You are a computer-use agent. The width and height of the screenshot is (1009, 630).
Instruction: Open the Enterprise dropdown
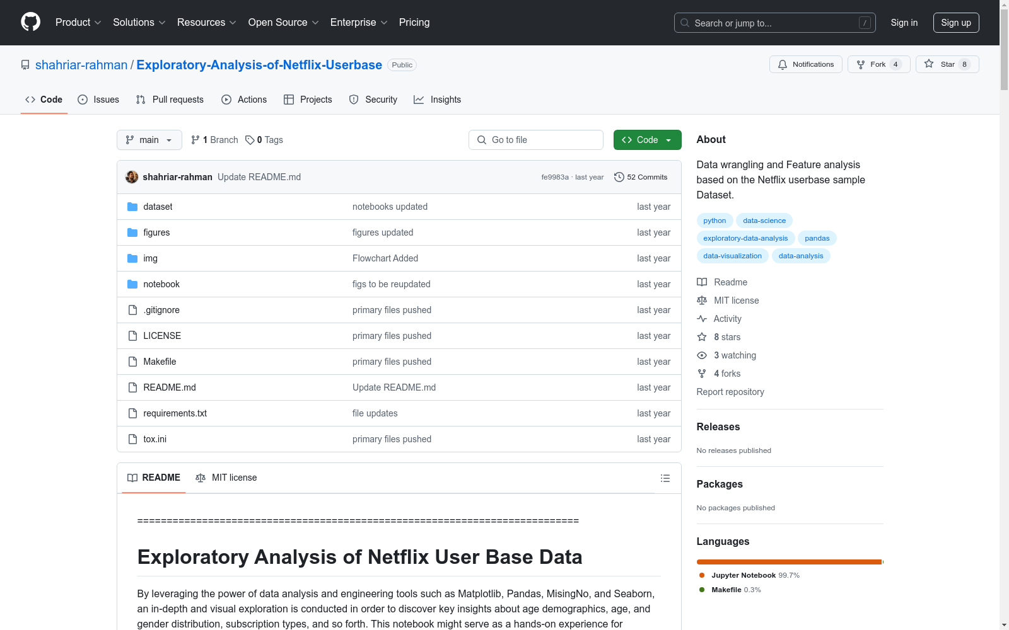pos(359,22)
